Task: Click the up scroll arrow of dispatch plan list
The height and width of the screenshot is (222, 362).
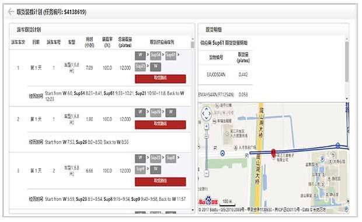Action: [x=193, y=39]
